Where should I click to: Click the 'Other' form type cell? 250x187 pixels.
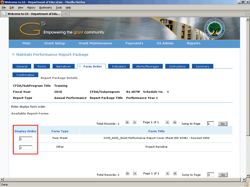[60, 147]
